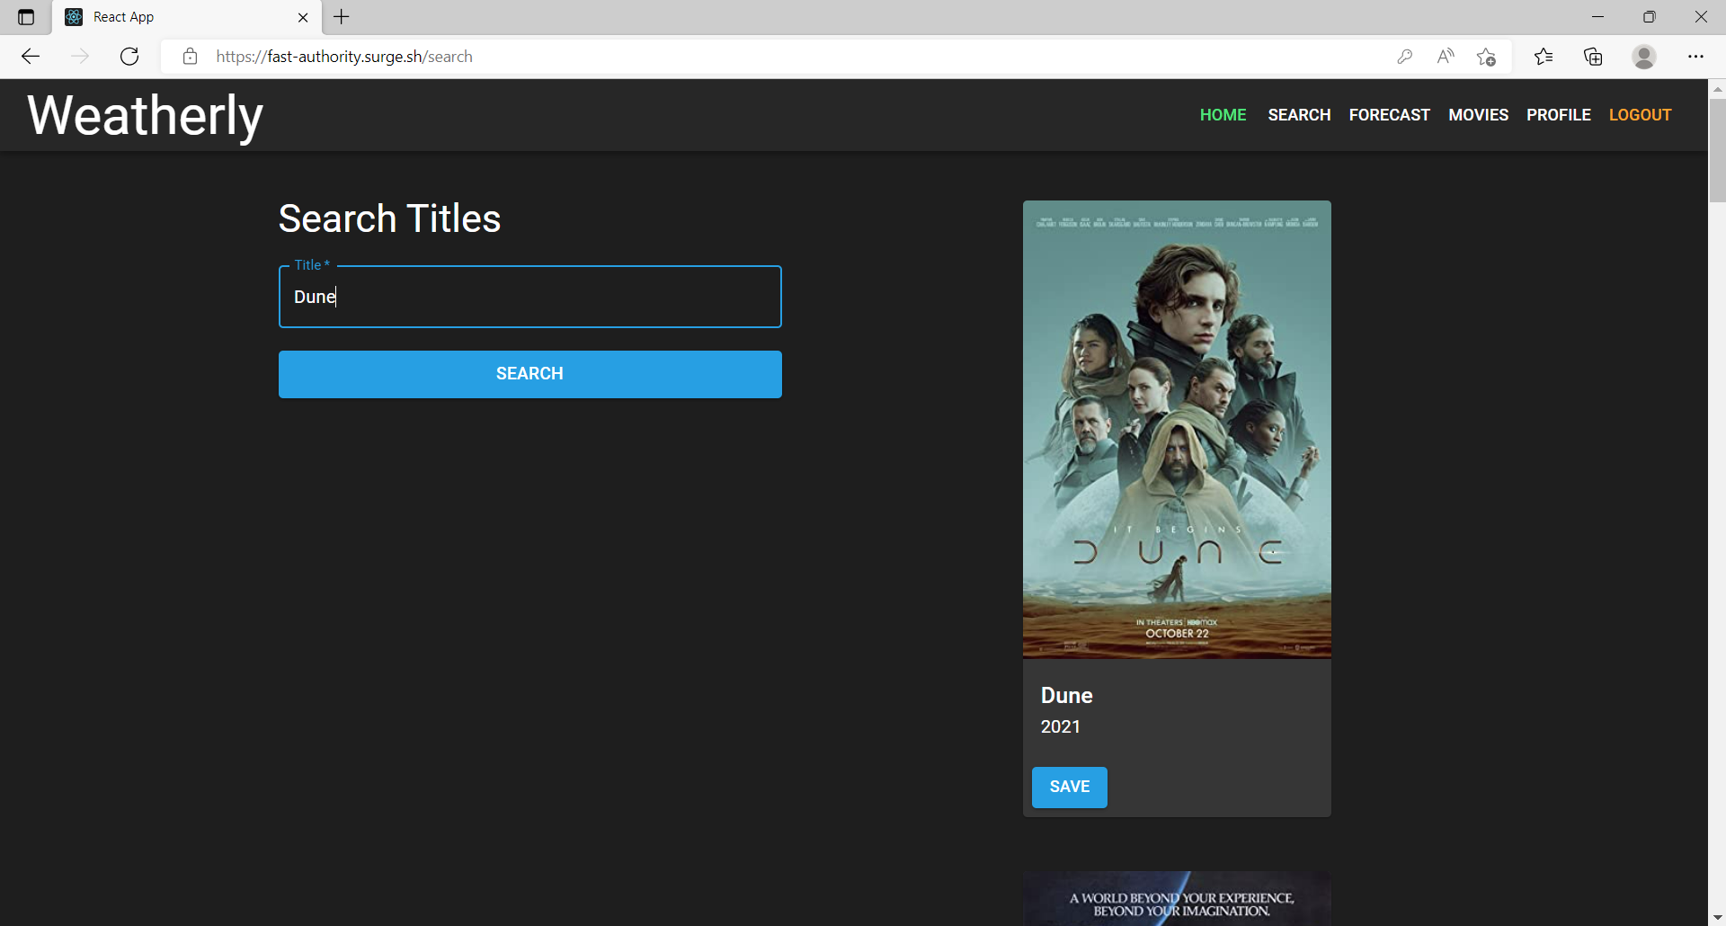Open the saved passwords key icon
Screen dimensions: 1726x926
click(x=1405, y=57)
